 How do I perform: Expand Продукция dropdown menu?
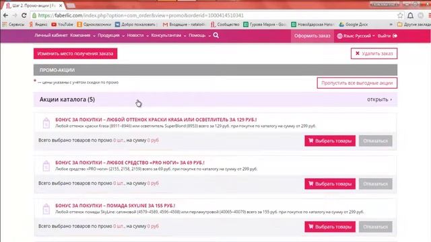point(111,36)
